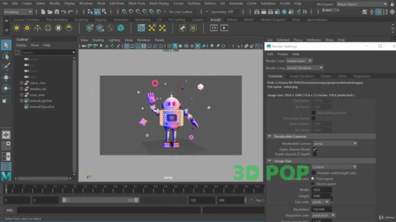The width and height of the screenshot is (396, 222).
Task: Create an Arnold skydome light from shelf
Action: [48, 28]
